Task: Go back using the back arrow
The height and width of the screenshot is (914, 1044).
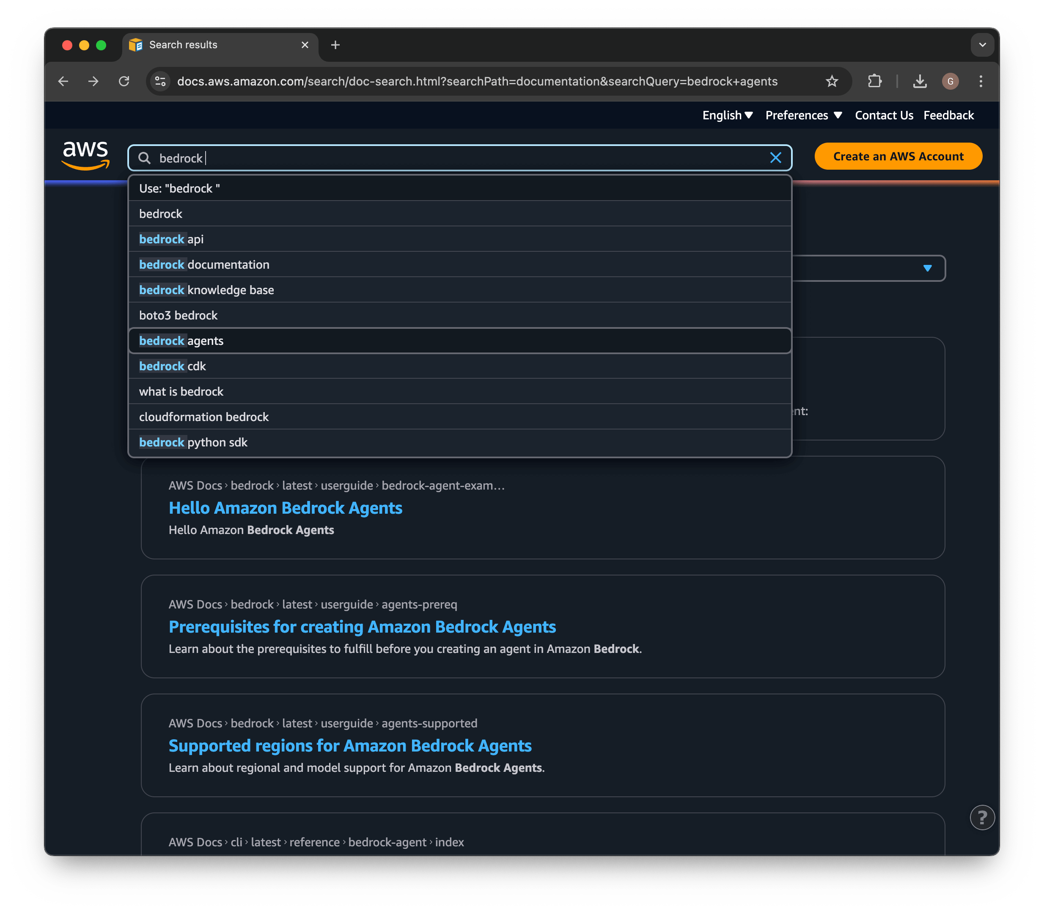Action: click(x=63, y=81)
